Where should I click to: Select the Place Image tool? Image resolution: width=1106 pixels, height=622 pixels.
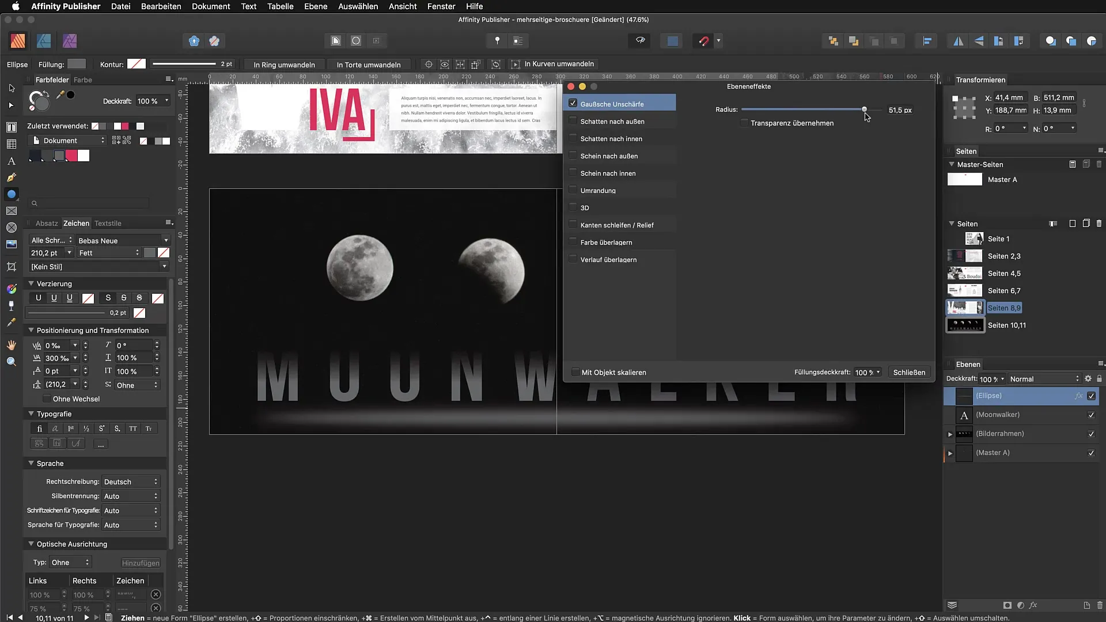(12, 244)
